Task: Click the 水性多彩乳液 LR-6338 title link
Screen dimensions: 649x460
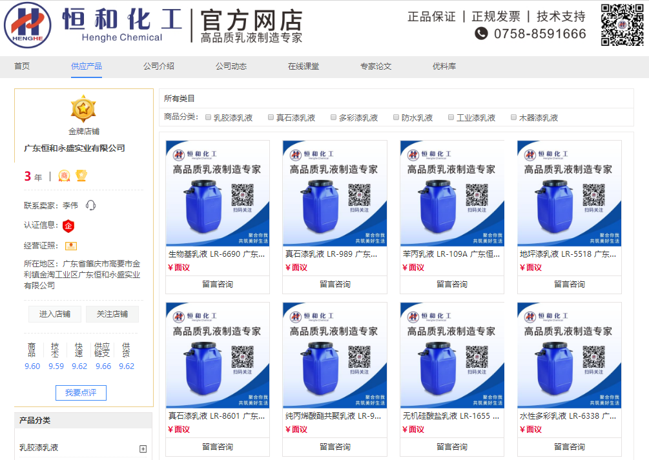Action: 568,416
